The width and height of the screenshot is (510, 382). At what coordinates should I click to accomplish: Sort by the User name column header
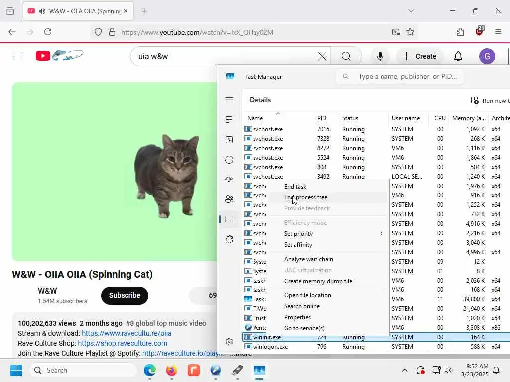(408, 118)
